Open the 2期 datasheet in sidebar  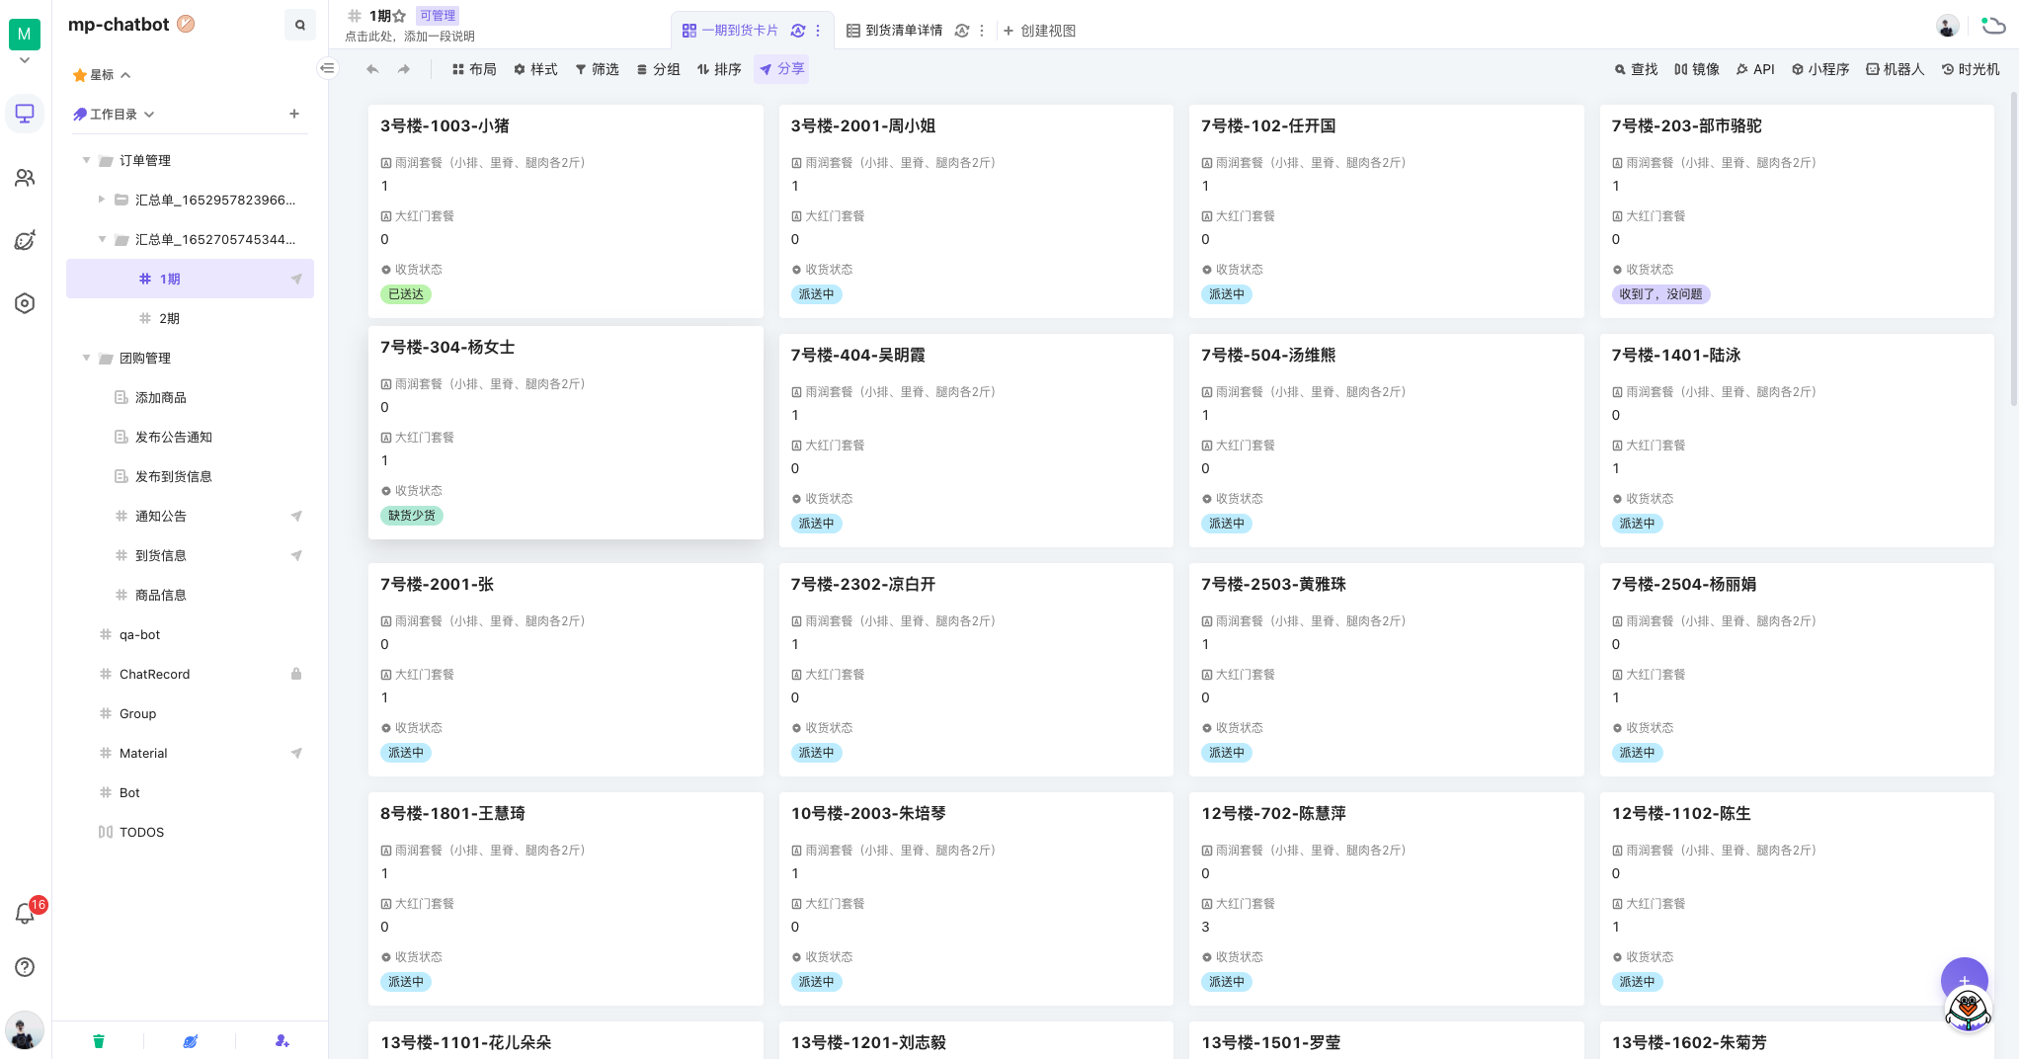tap(170, 318)
